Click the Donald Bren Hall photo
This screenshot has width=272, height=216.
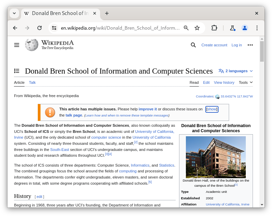(216, 157)
